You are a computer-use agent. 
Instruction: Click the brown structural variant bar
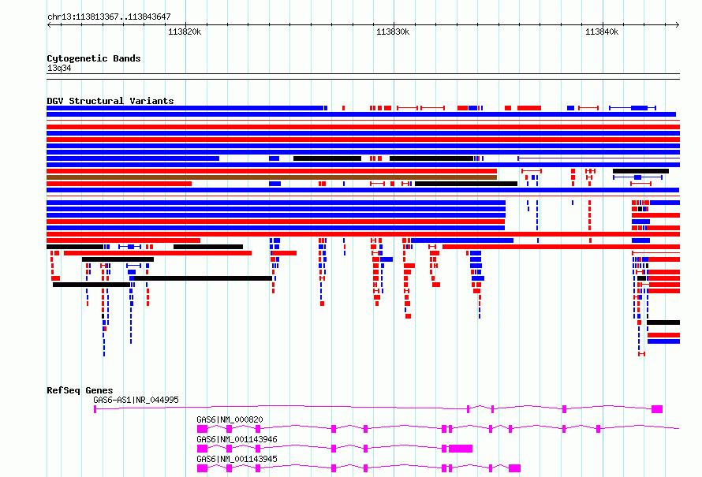(x=272, y=177)
